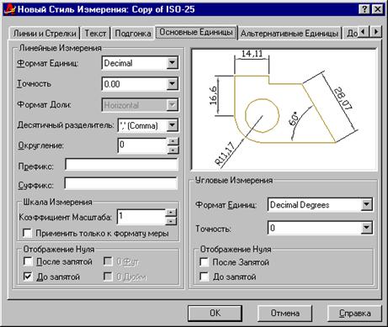The width and height of the screenshot is (388, 327).
Task: Increase Коэффициент Масштаба with the up arrow
Action: 171,212
